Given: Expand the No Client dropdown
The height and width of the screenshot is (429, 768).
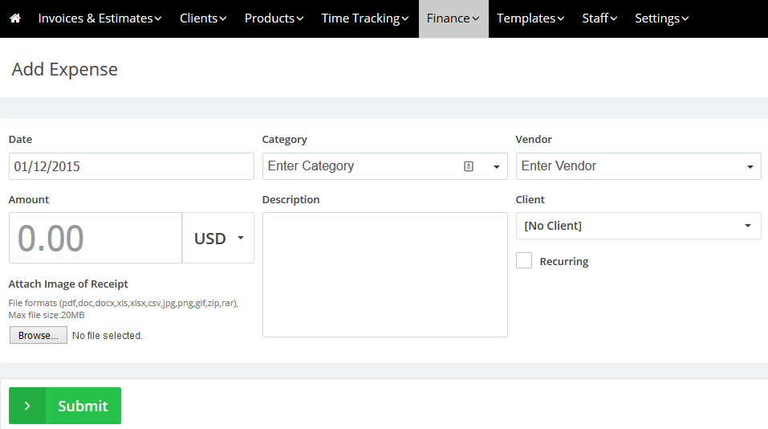Looking at the screenshot, I should tap(638, 226).
